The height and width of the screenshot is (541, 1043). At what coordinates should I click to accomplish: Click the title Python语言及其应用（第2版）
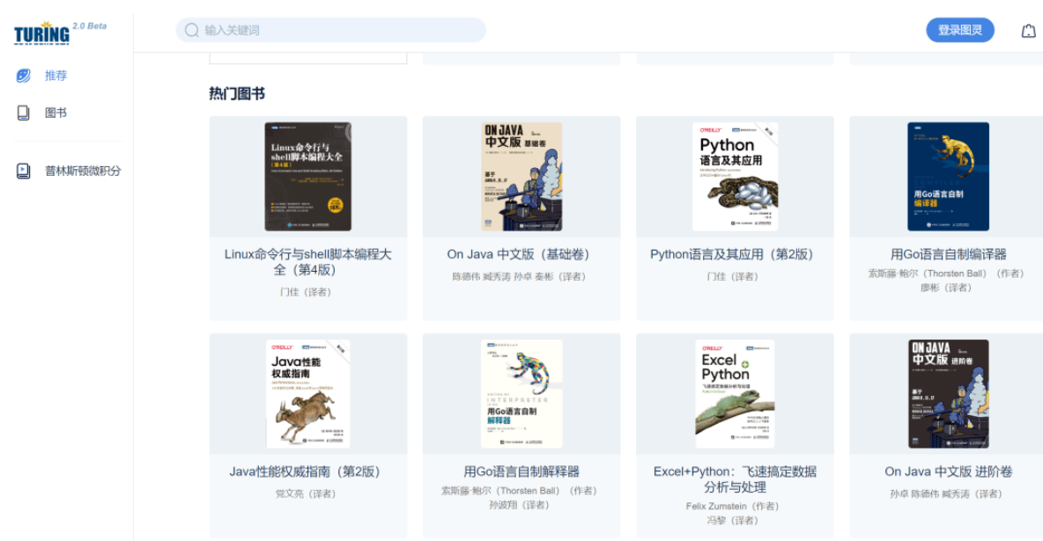click(x=735, y=254)
